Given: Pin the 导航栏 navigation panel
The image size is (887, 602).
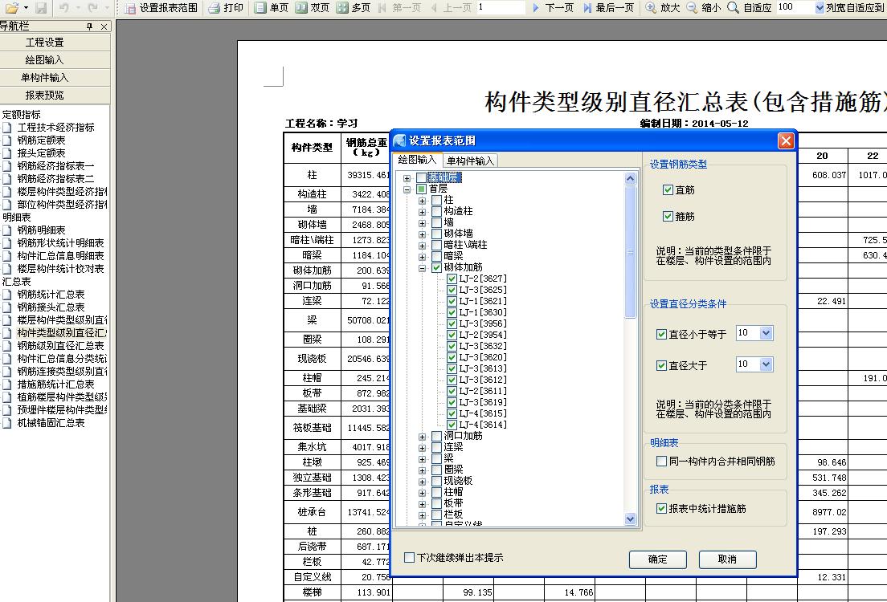Looking at the screenshot, I should pos(89,26).
